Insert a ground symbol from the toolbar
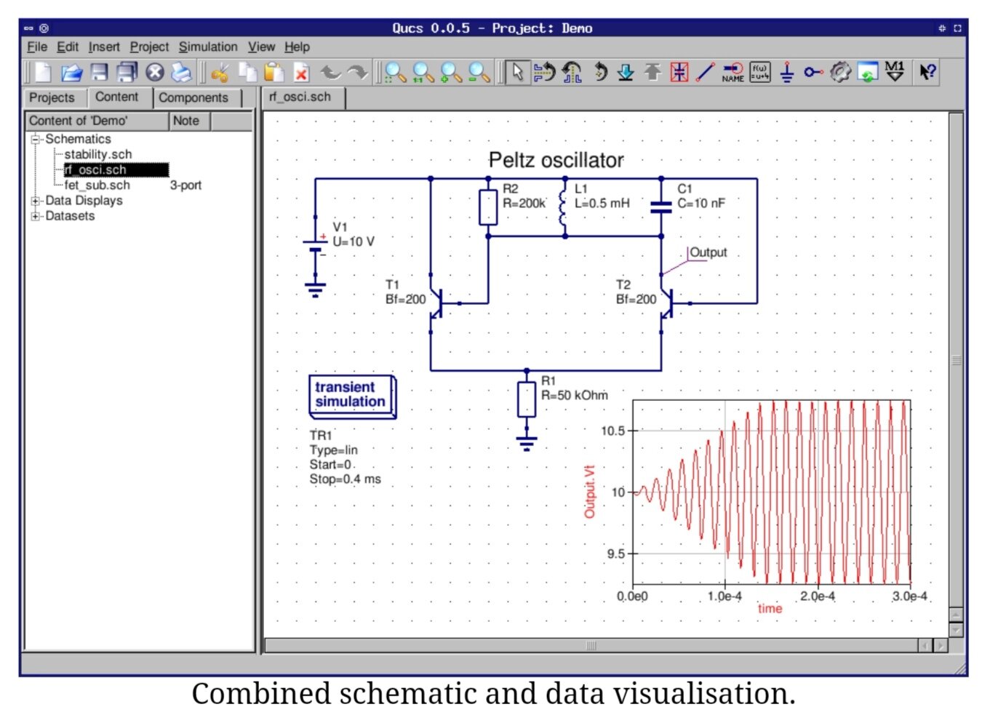This screenshot has height=723, width=1006. click(x=786, y=72)
